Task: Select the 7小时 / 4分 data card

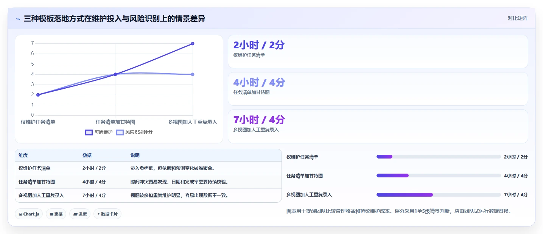Action: tap(378, 126)
